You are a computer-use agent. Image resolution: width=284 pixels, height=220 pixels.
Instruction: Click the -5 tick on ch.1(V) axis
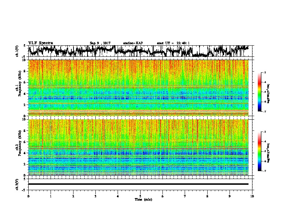point(24,57)
